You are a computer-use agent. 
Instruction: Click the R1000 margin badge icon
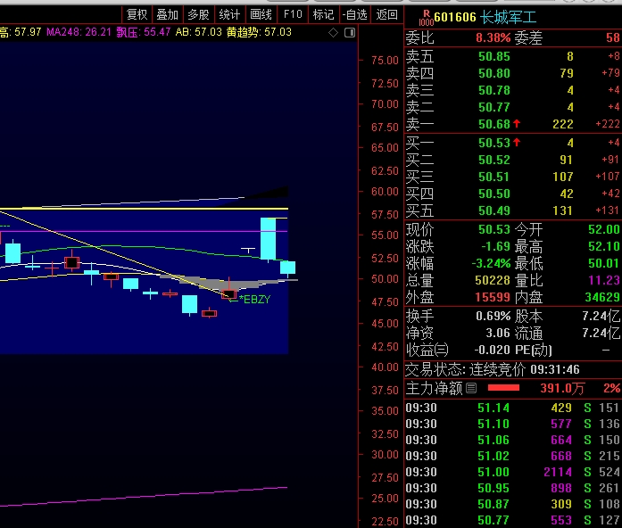(427, 18)
